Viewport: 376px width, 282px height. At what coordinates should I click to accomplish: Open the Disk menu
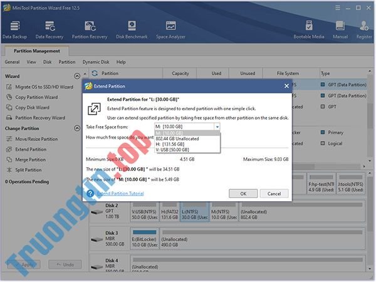click(x=47, y=62)
